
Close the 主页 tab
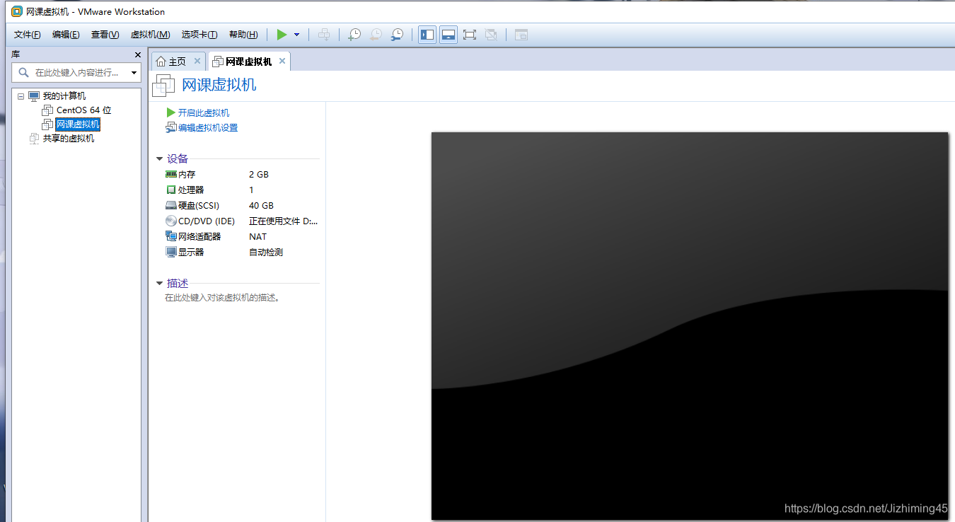click(197, 62)
